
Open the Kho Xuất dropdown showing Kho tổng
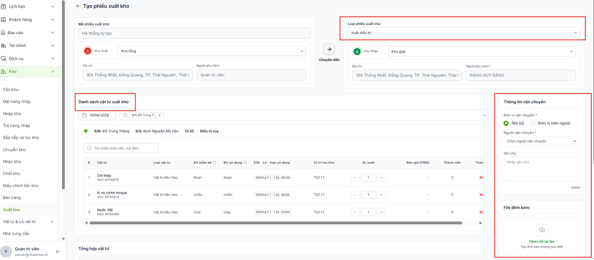point(212,51)
